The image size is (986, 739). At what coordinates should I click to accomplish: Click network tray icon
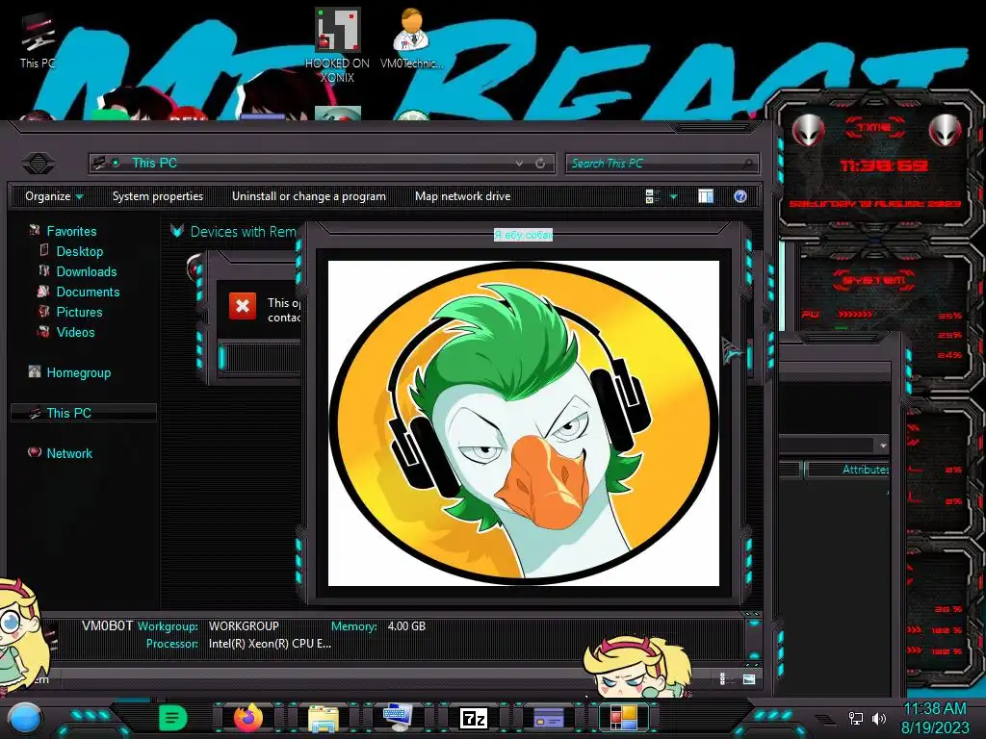click(856, 718)
